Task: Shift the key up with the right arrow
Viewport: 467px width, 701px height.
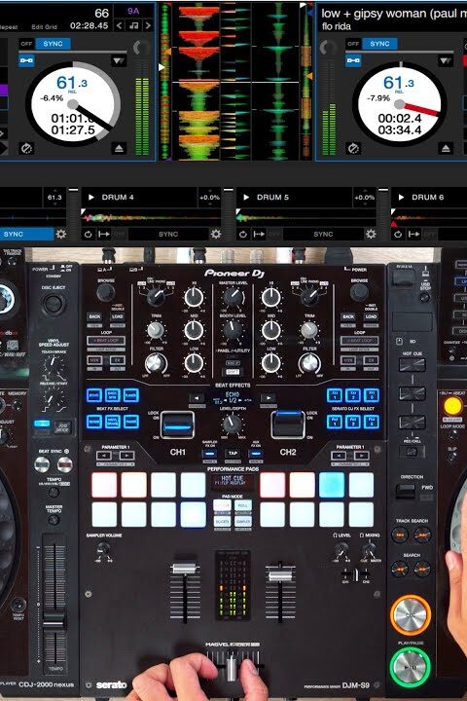Action: [x=148, y=26]
